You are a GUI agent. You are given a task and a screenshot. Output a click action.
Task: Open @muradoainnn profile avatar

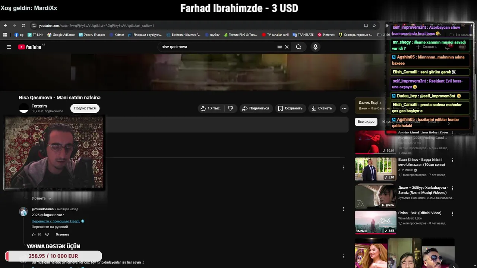[x=23, y=212]
